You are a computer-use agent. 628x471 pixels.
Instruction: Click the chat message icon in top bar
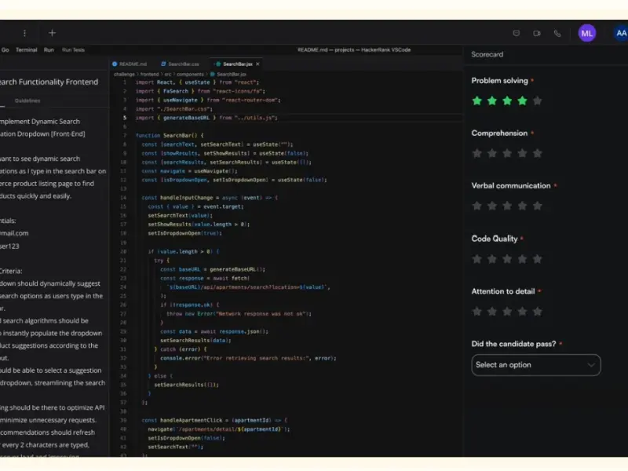tap(517, 33)
